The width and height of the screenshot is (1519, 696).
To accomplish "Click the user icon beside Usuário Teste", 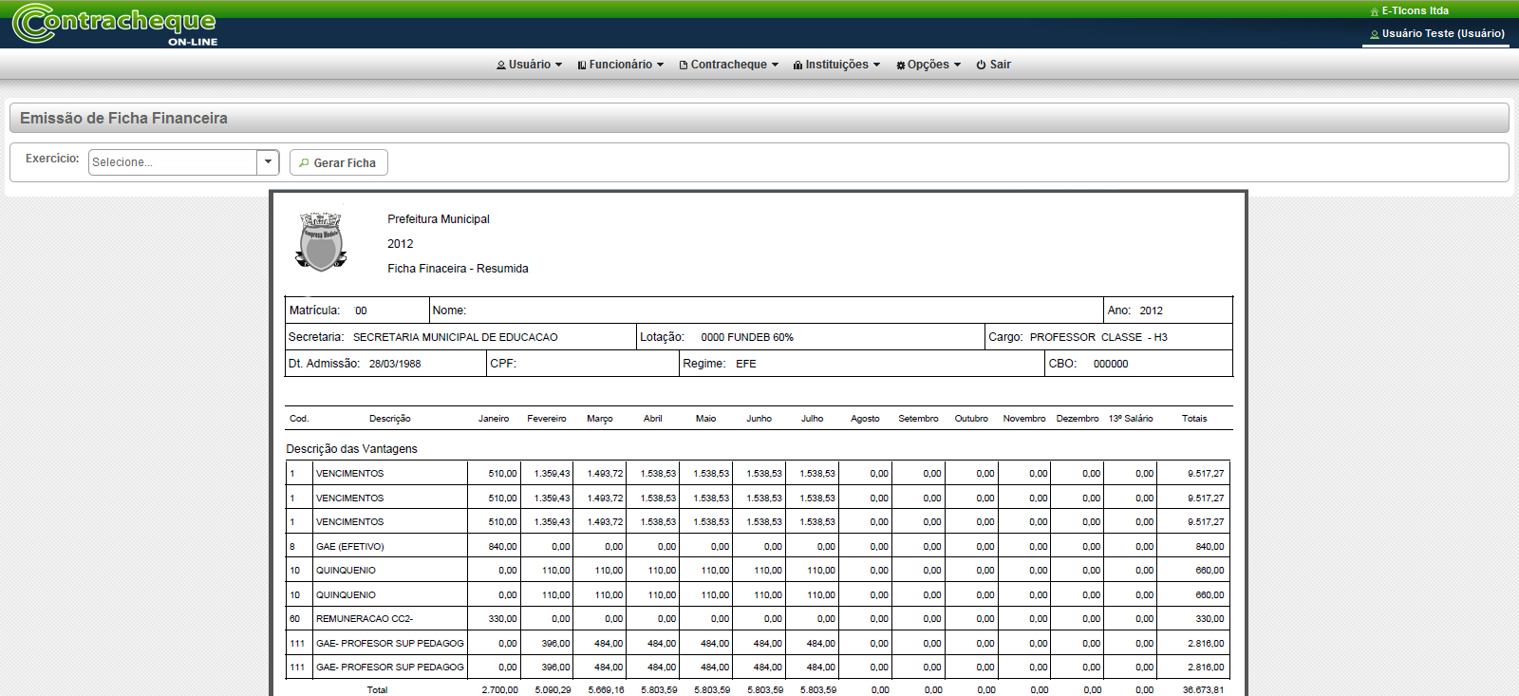I will click(x=1374, y=34).
